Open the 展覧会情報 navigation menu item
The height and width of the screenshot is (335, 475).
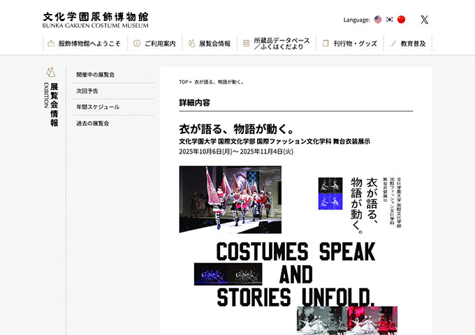click(210, 43)
